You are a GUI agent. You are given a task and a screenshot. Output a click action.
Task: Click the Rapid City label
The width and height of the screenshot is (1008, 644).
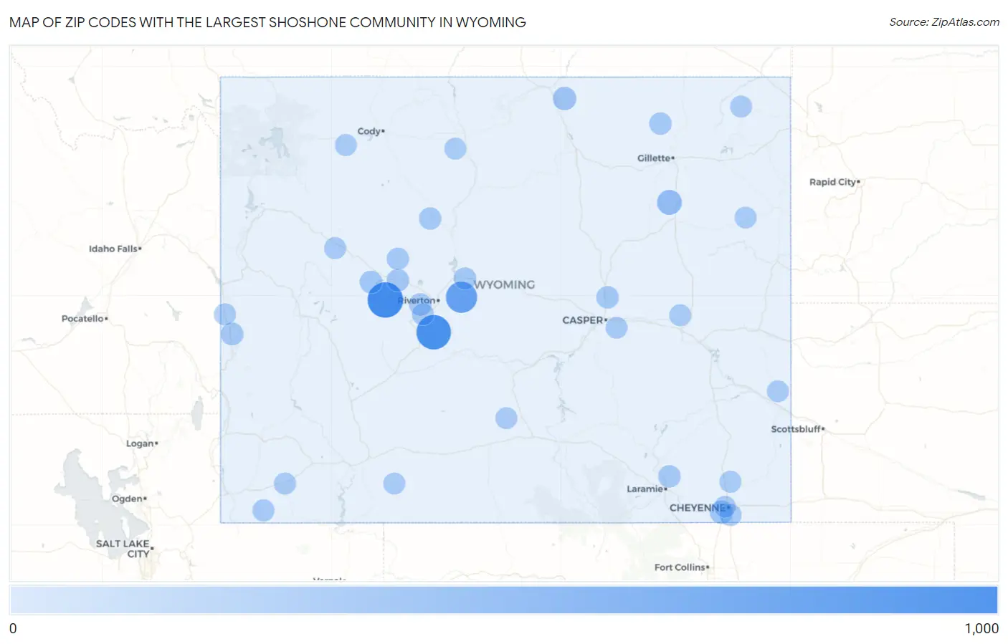(x=835, y=182)
